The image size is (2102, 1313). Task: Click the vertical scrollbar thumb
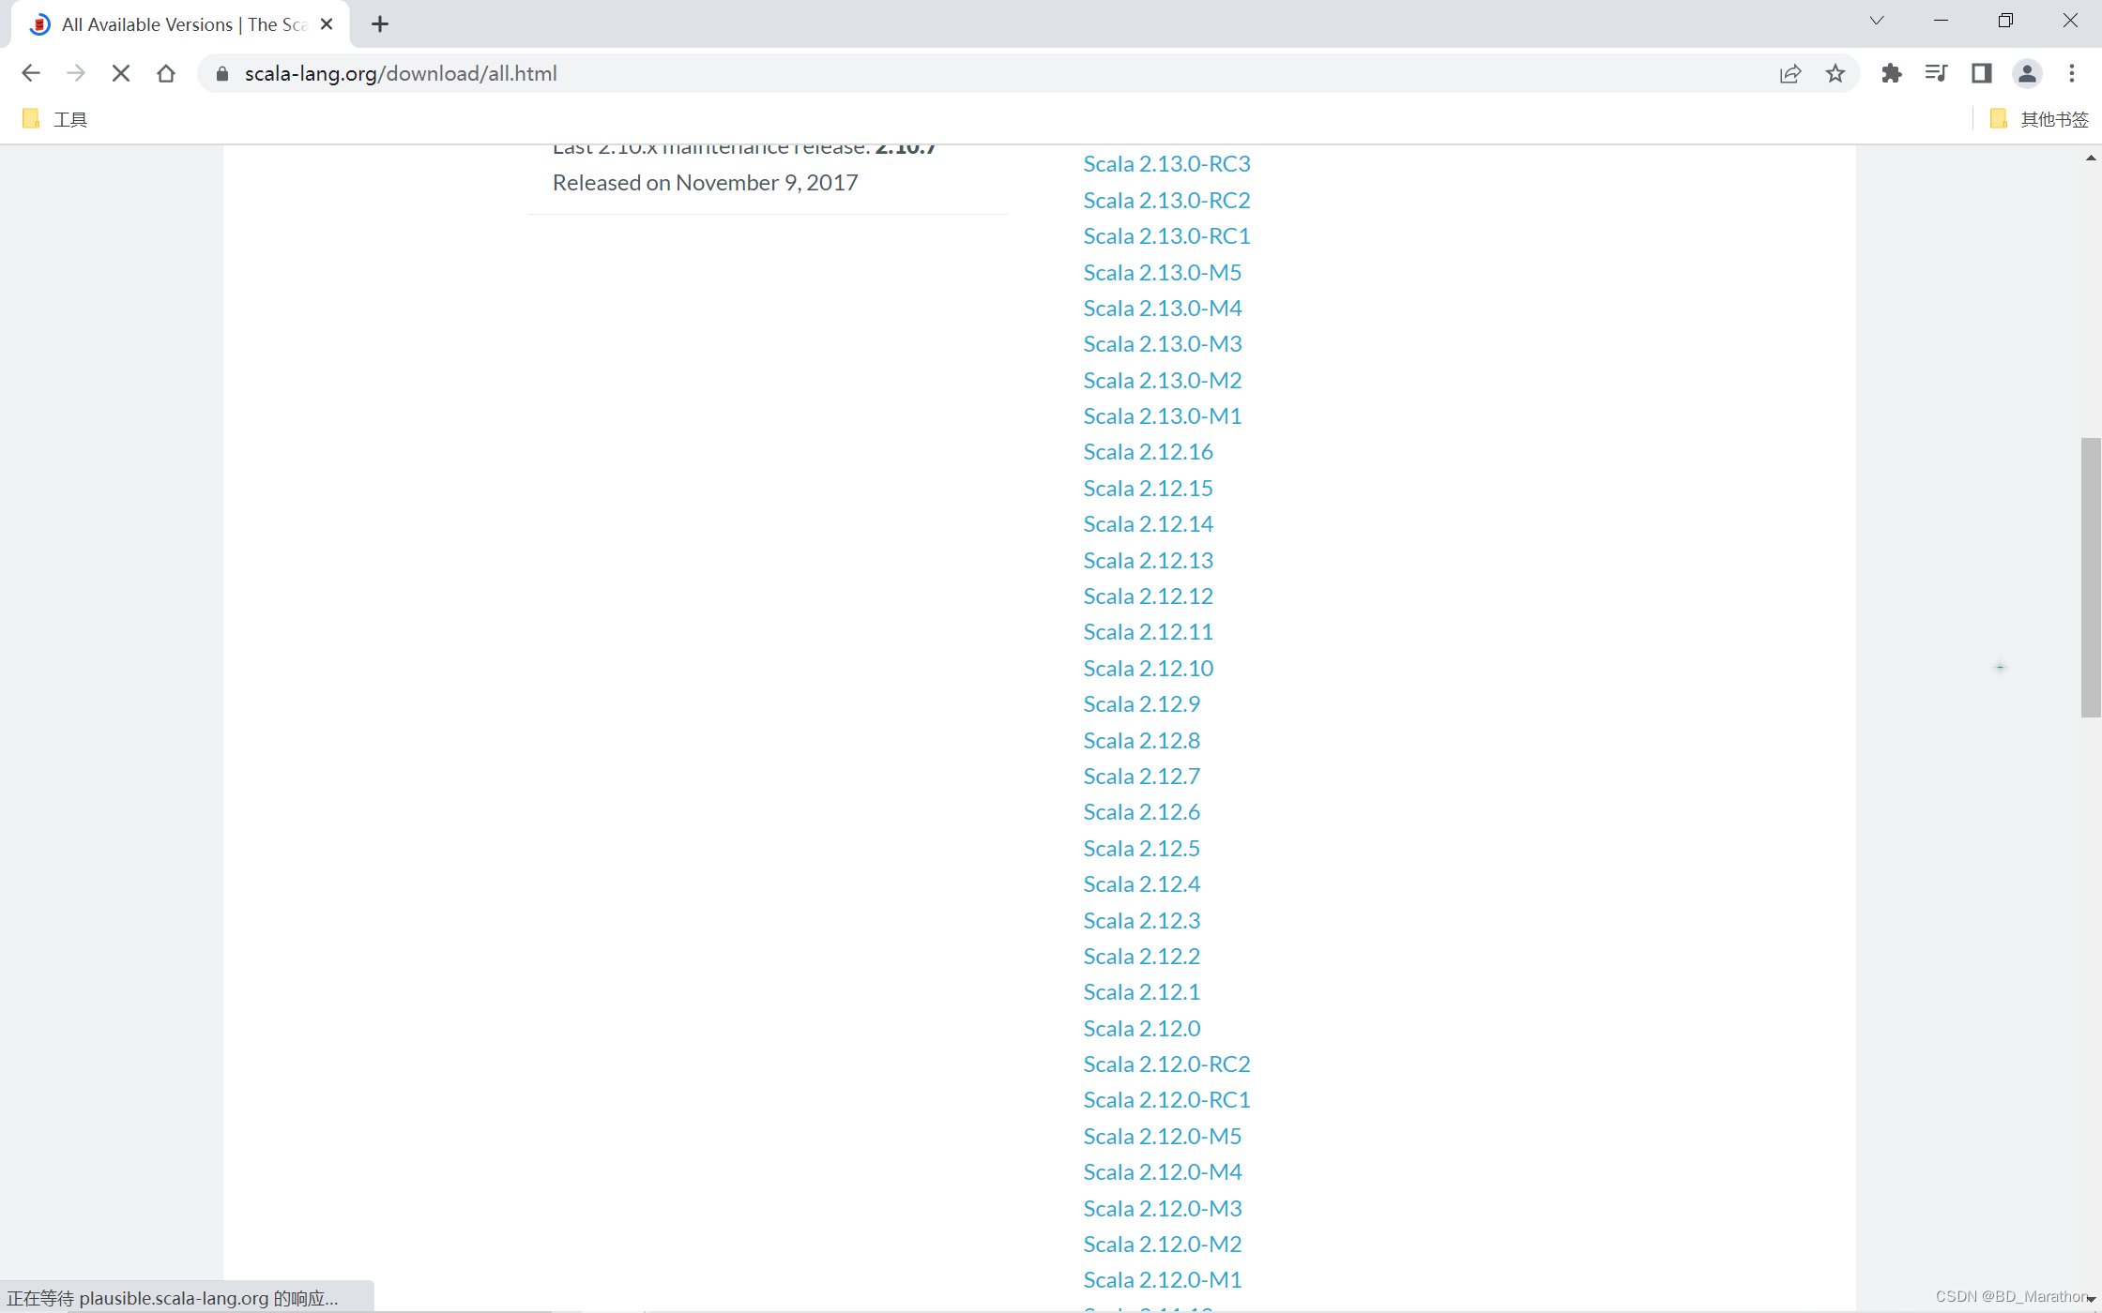[2091, 577]
